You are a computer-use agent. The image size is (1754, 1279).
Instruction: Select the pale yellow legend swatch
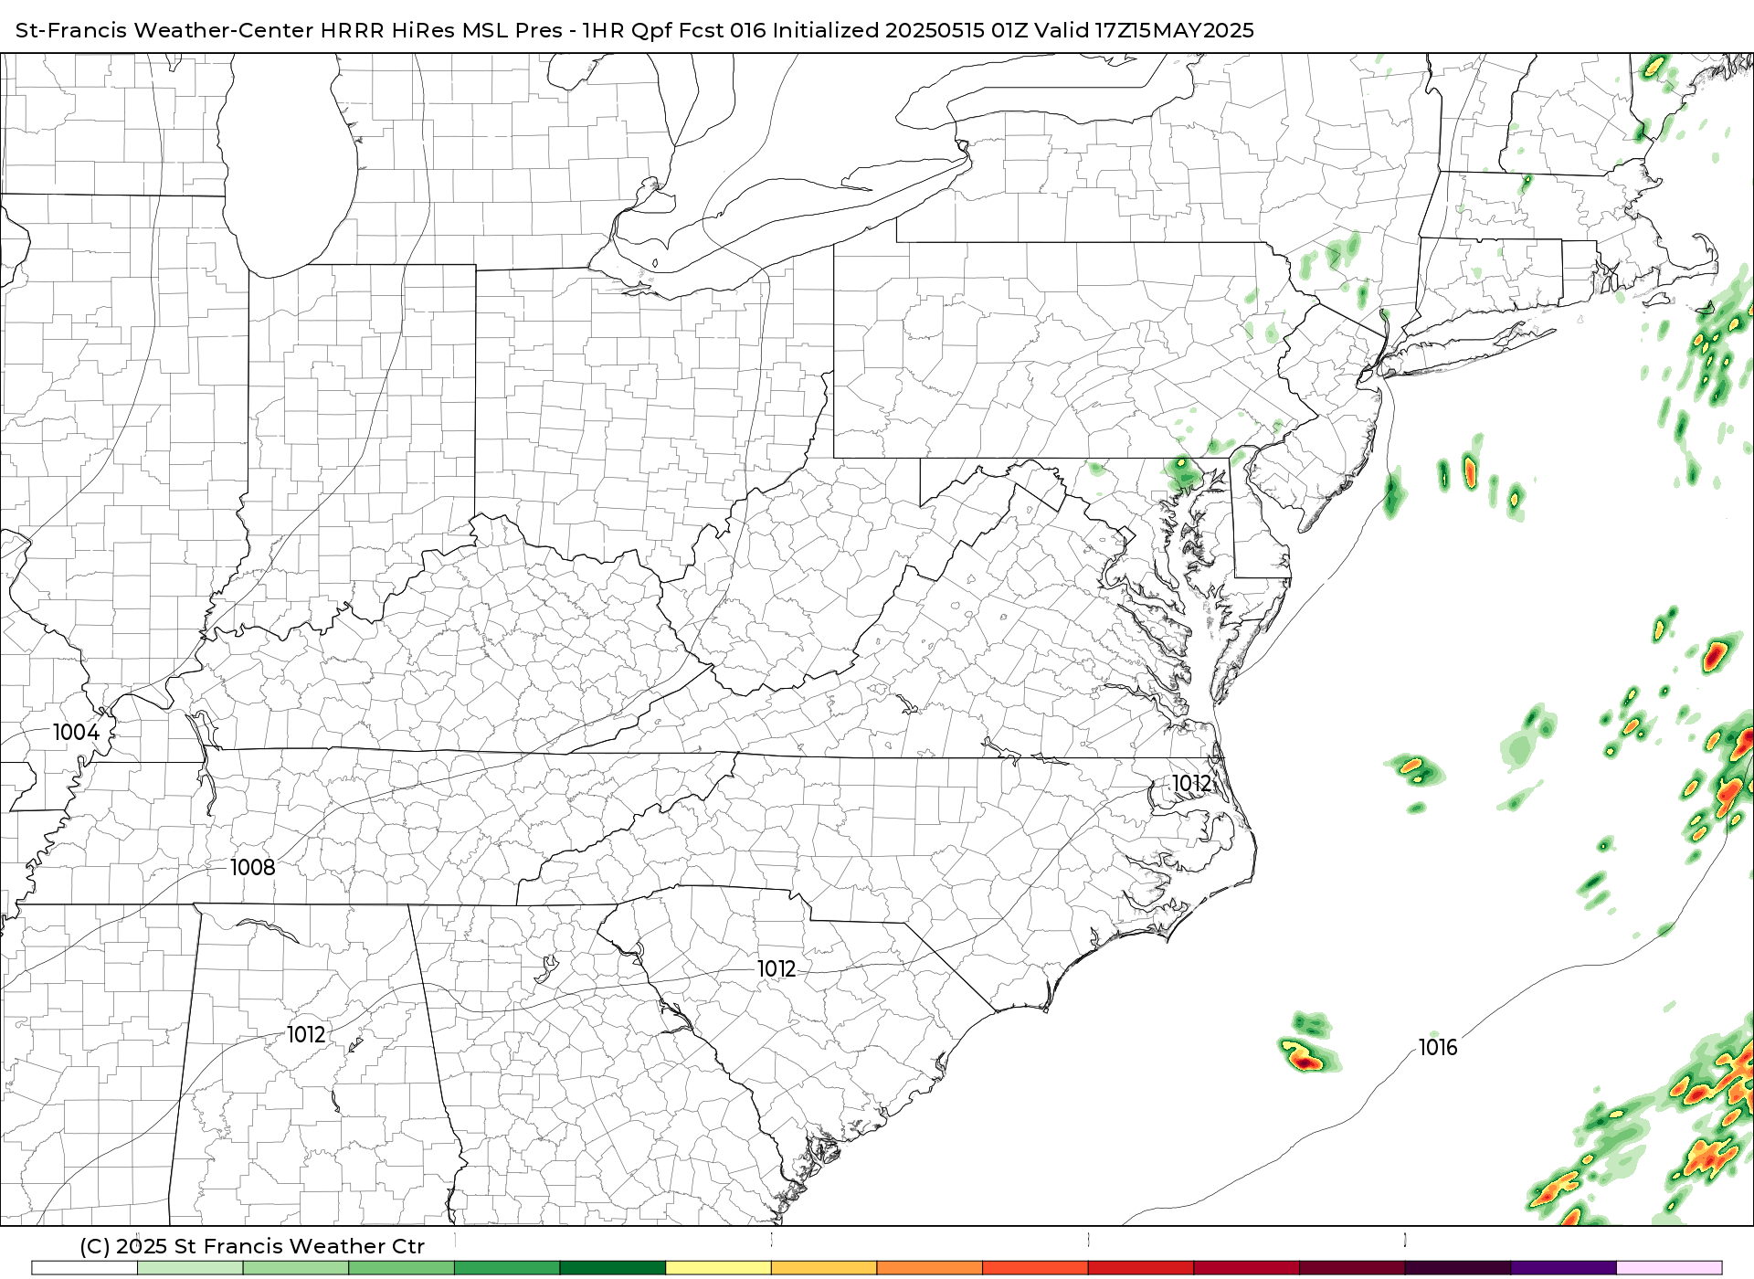pyautogui.click(x=718, y=1268)
